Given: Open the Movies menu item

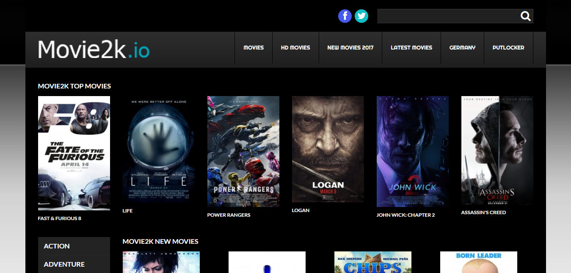Looking at the screenshot, I should [x=254, y=47].
